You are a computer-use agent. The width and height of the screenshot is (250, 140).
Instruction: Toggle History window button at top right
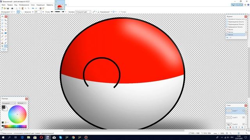(236, 5)
